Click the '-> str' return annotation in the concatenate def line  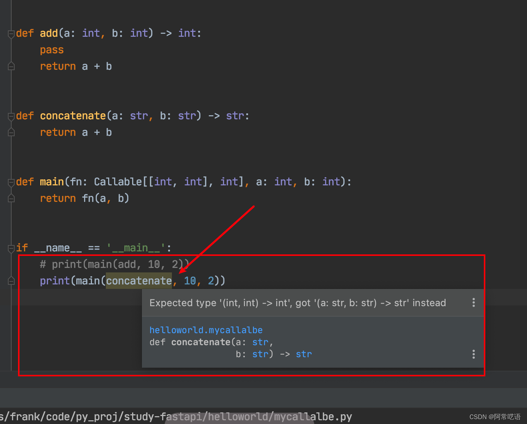click(x=226, y=116)
